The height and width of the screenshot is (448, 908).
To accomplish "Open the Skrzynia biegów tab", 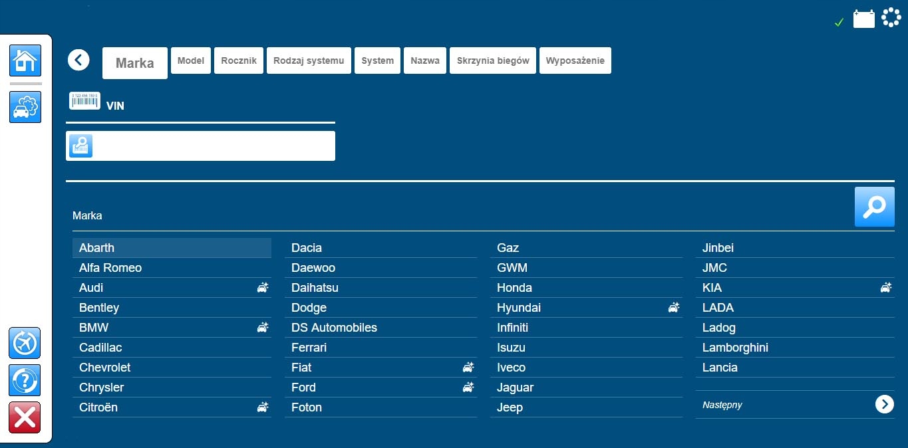I will click(x=493, y=60).
